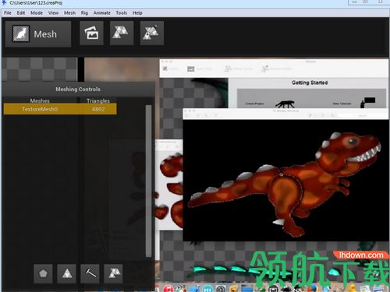Select the TextureMesh0 row
Image resolution: width=390 pixels, height=292 pixels.
coord(60,109)
